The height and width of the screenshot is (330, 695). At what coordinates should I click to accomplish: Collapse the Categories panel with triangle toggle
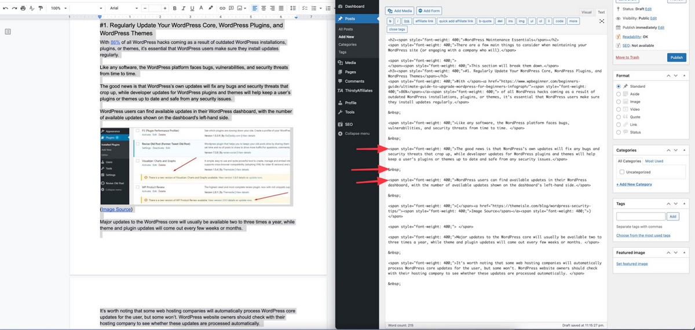685,150
